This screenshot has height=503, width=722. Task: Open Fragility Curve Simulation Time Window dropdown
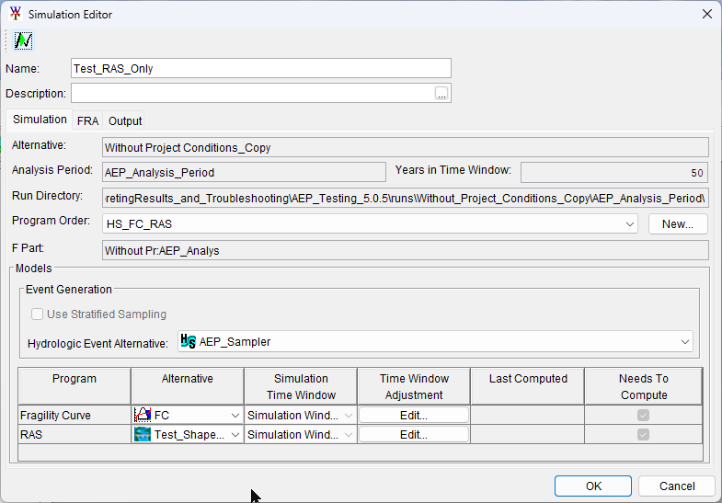tap(349, 416)
